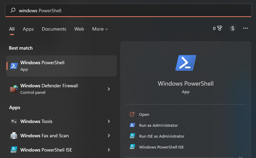
Task: Click the Windows Defender Firewall icon
Action: [x=14, y=89]
